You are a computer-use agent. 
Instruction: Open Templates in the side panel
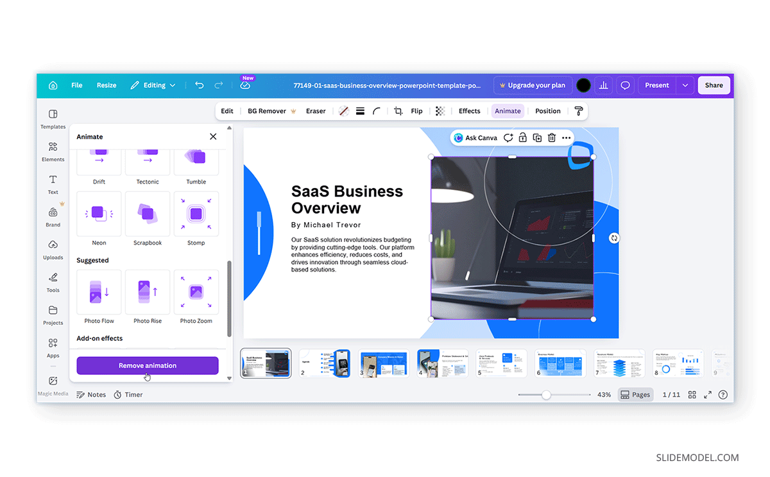coord(53,119)
